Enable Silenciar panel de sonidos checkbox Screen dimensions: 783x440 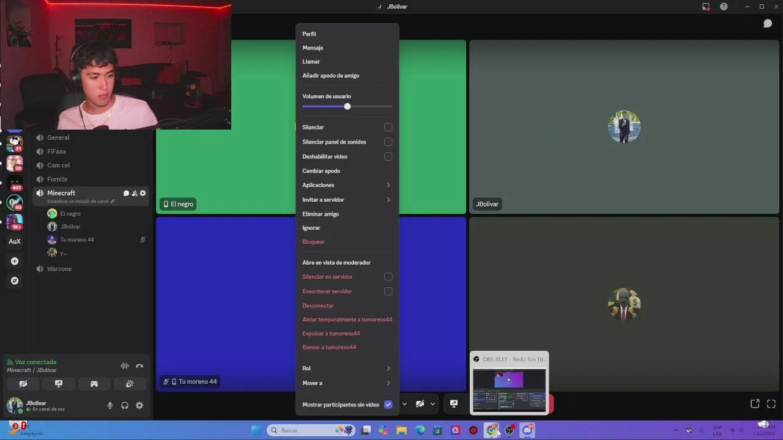388,142
